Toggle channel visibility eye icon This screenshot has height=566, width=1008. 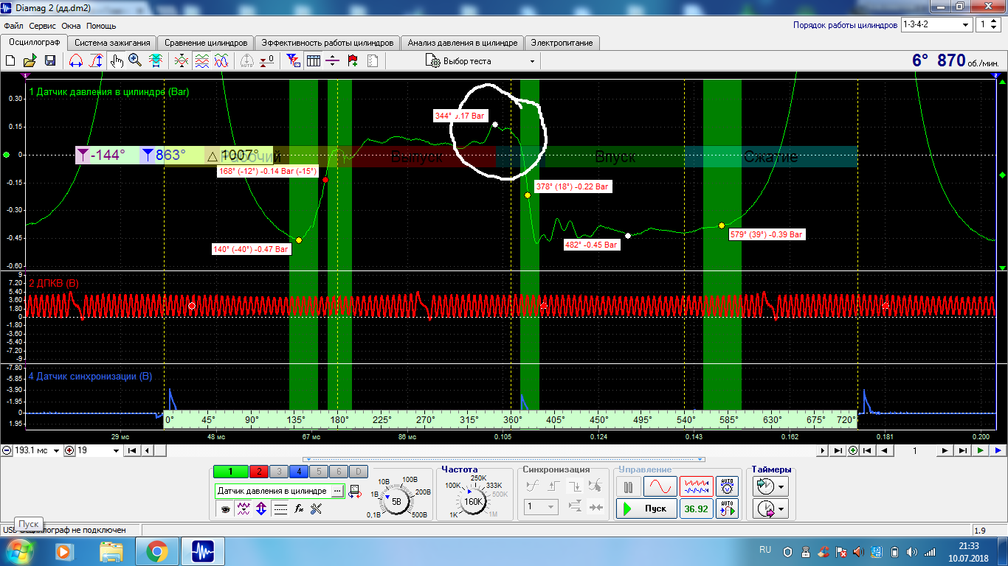click(x=224, y=509)
